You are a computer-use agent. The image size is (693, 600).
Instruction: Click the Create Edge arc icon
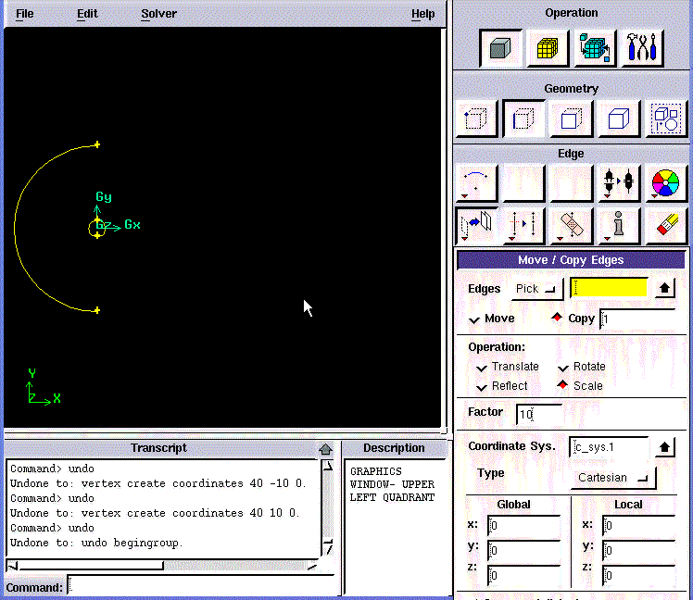click(x=476, y=183)
